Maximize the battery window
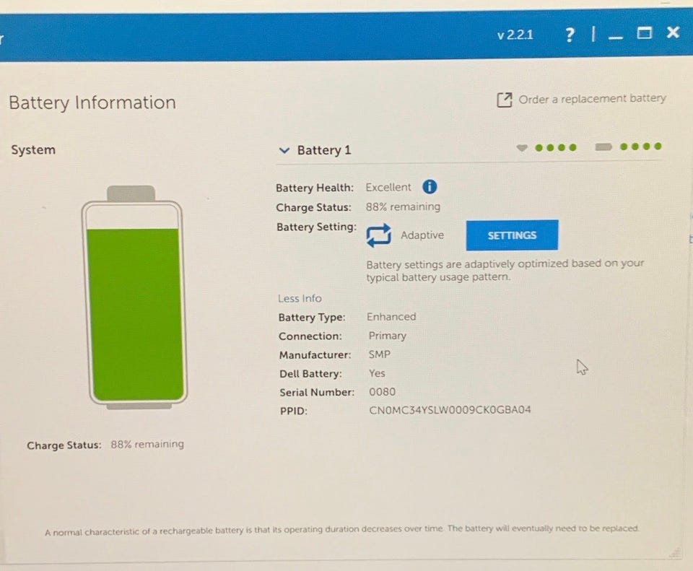693x571 pixels. point(644,32)
